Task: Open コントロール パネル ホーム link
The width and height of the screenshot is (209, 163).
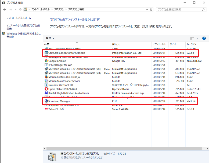Action: click(19, 18)
